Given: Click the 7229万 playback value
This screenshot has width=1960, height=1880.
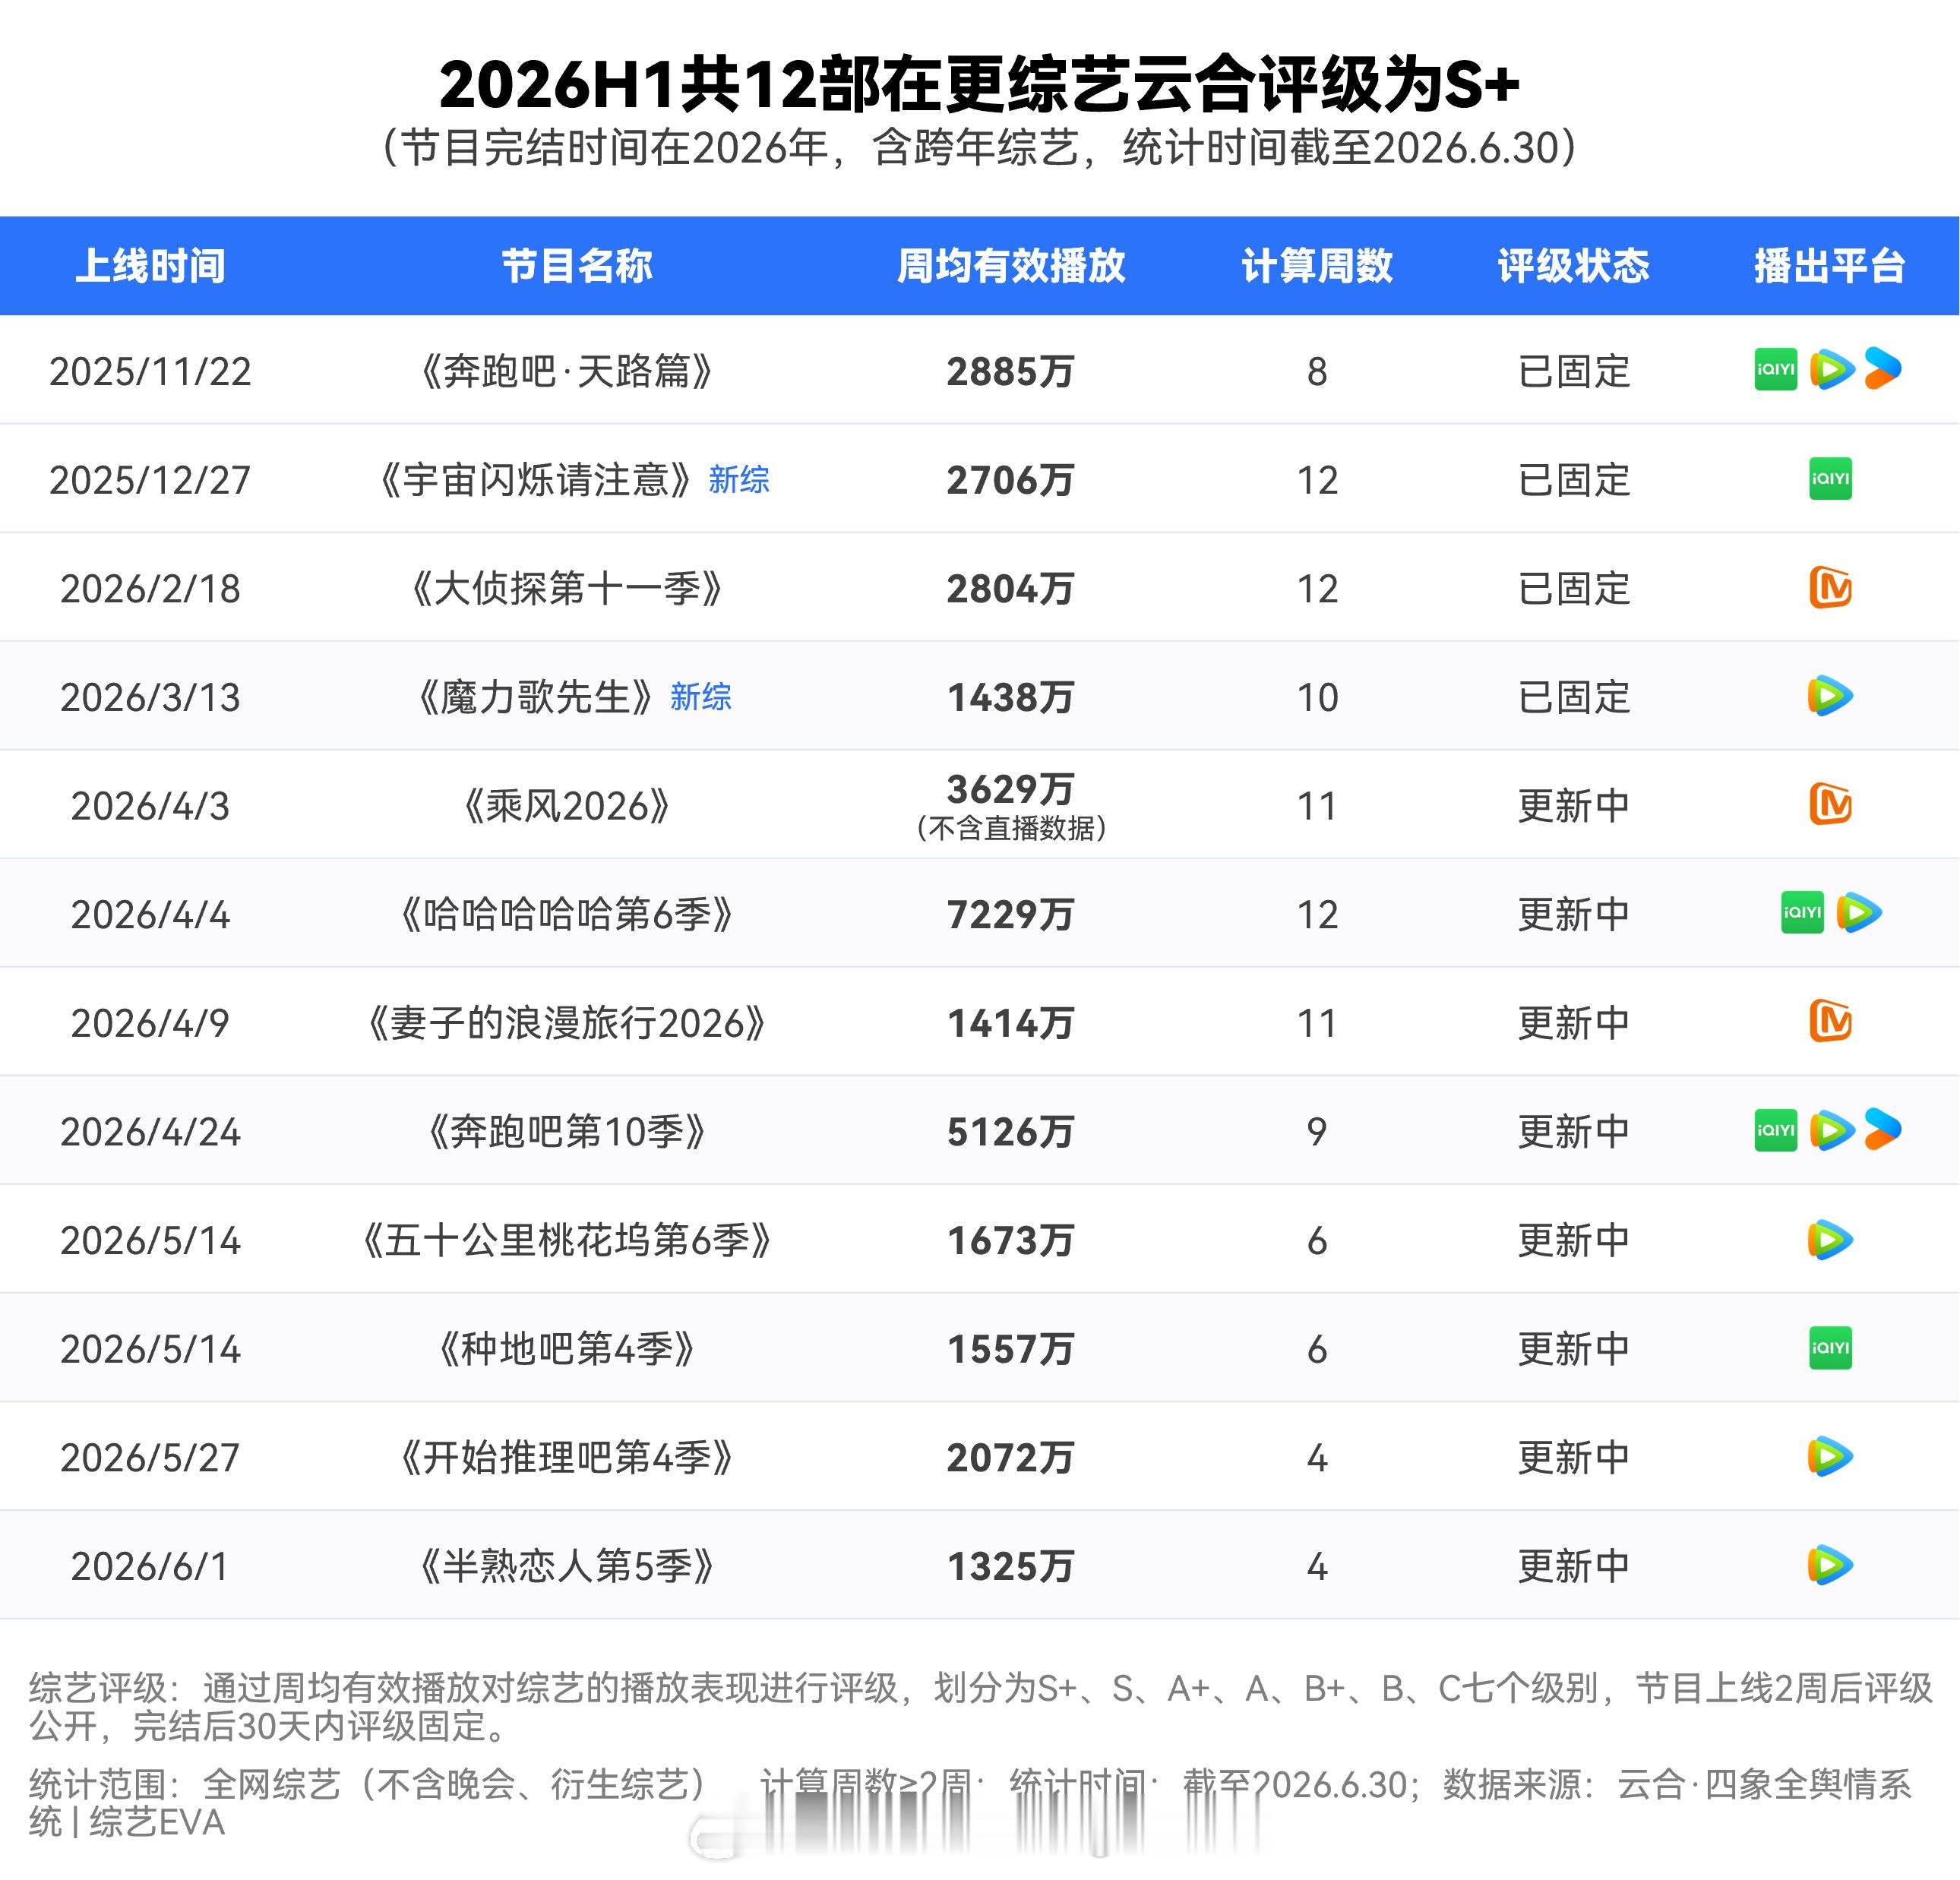Looking at the screenshot, I should pos(1011,915).
